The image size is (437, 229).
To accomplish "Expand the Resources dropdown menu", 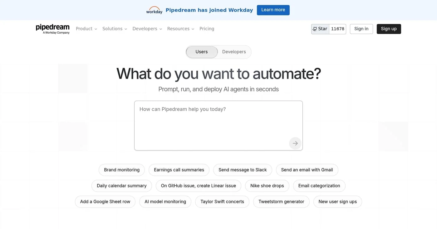I will click(181, 29).
